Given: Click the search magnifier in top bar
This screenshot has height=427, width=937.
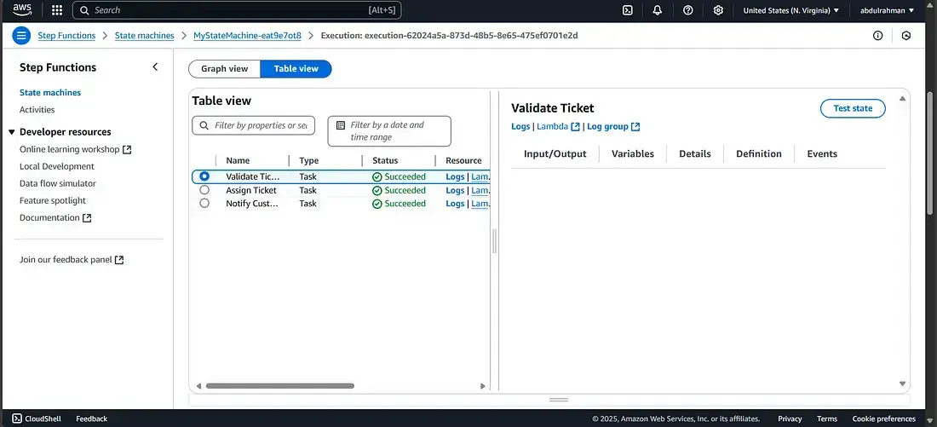Looking at the screenshot, I should [x=84, y=10].
